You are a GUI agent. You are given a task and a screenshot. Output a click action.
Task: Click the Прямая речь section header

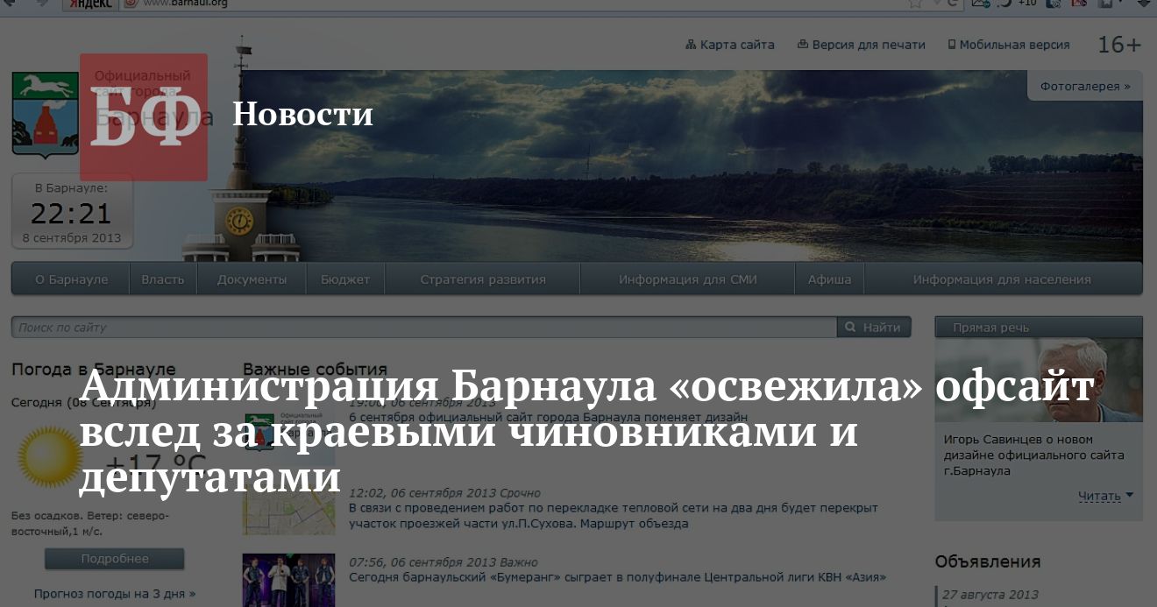tap(1039, 327)
